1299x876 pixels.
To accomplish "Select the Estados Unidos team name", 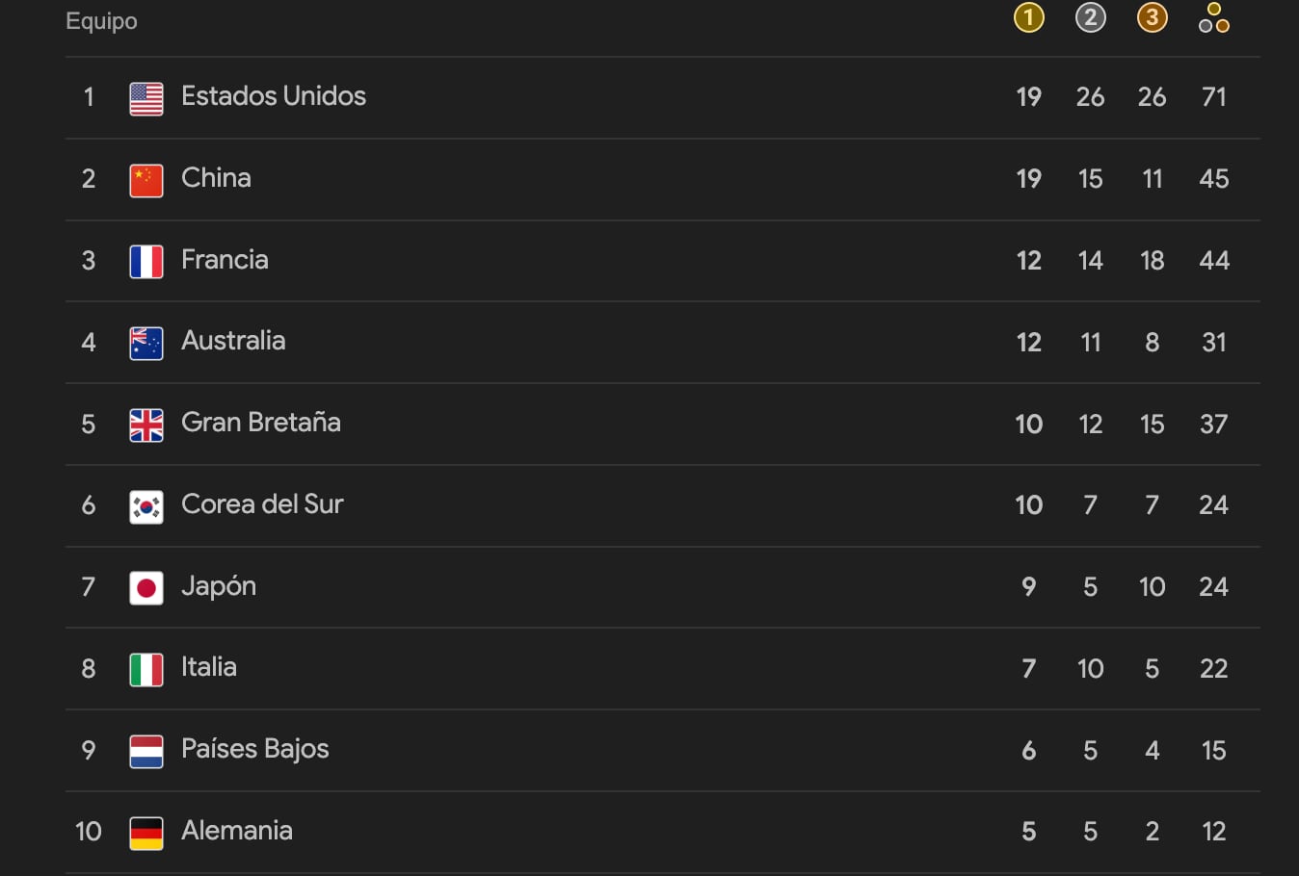I will (x=274, y=96).
